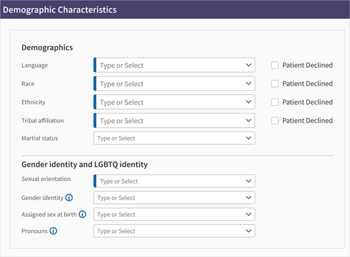Mark Patient Declined for Tribal affiliation
This screenshot has width=350, height=257.
click(x=275, y=121)
